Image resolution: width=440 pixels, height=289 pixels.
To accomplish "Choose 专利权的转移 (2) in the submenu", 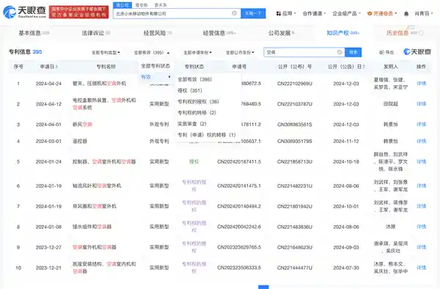I will (x=197, y=112).
